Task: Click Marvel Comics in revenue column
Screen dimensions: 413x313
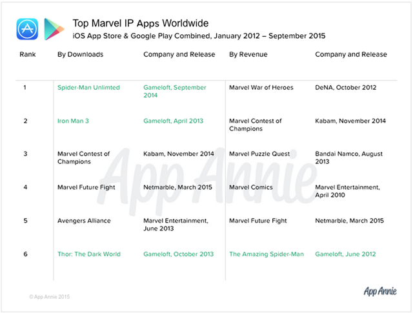Action: click(251, 187)
